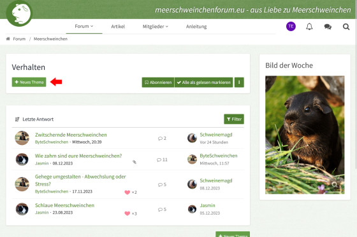
Task: Click Alle als gelesen markieren
Action: pos(204,83)
